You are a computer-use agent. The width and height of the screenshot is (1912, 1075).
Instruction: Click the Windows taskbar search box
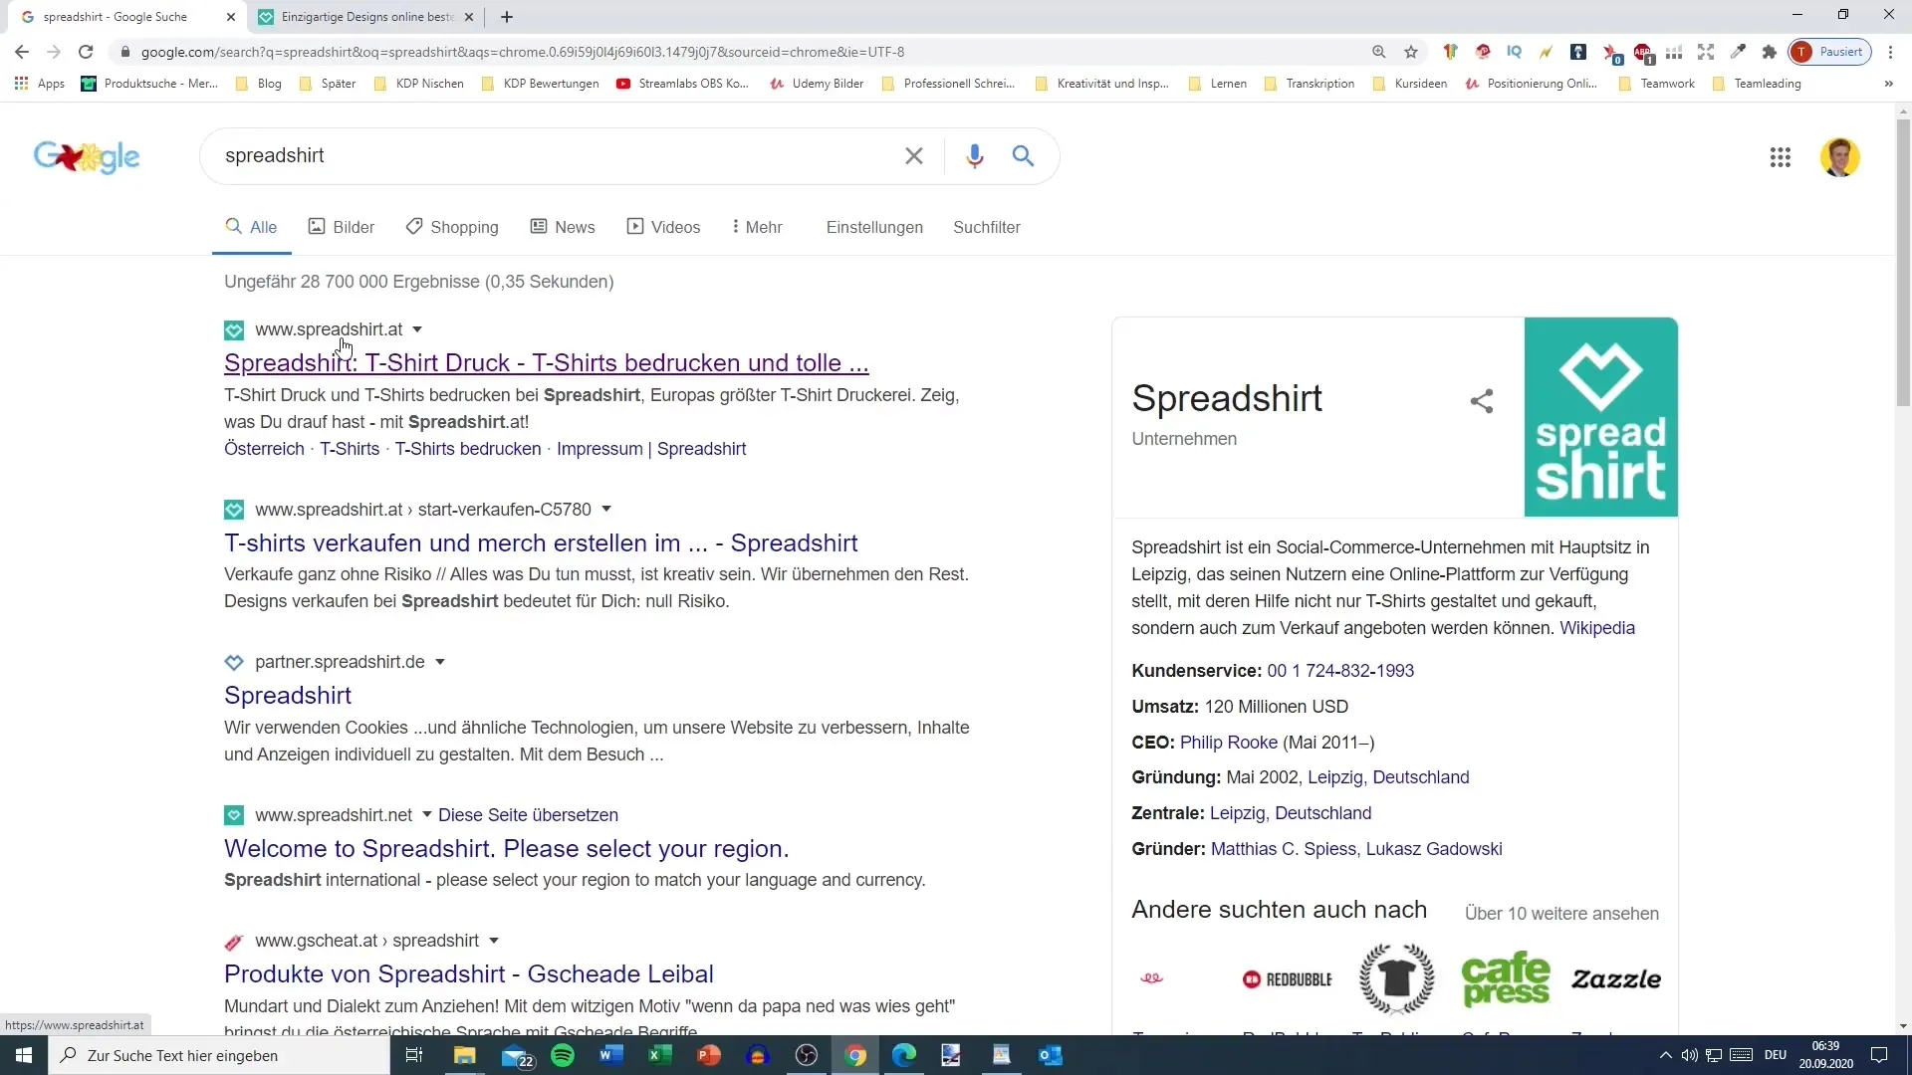[219, 1055]
